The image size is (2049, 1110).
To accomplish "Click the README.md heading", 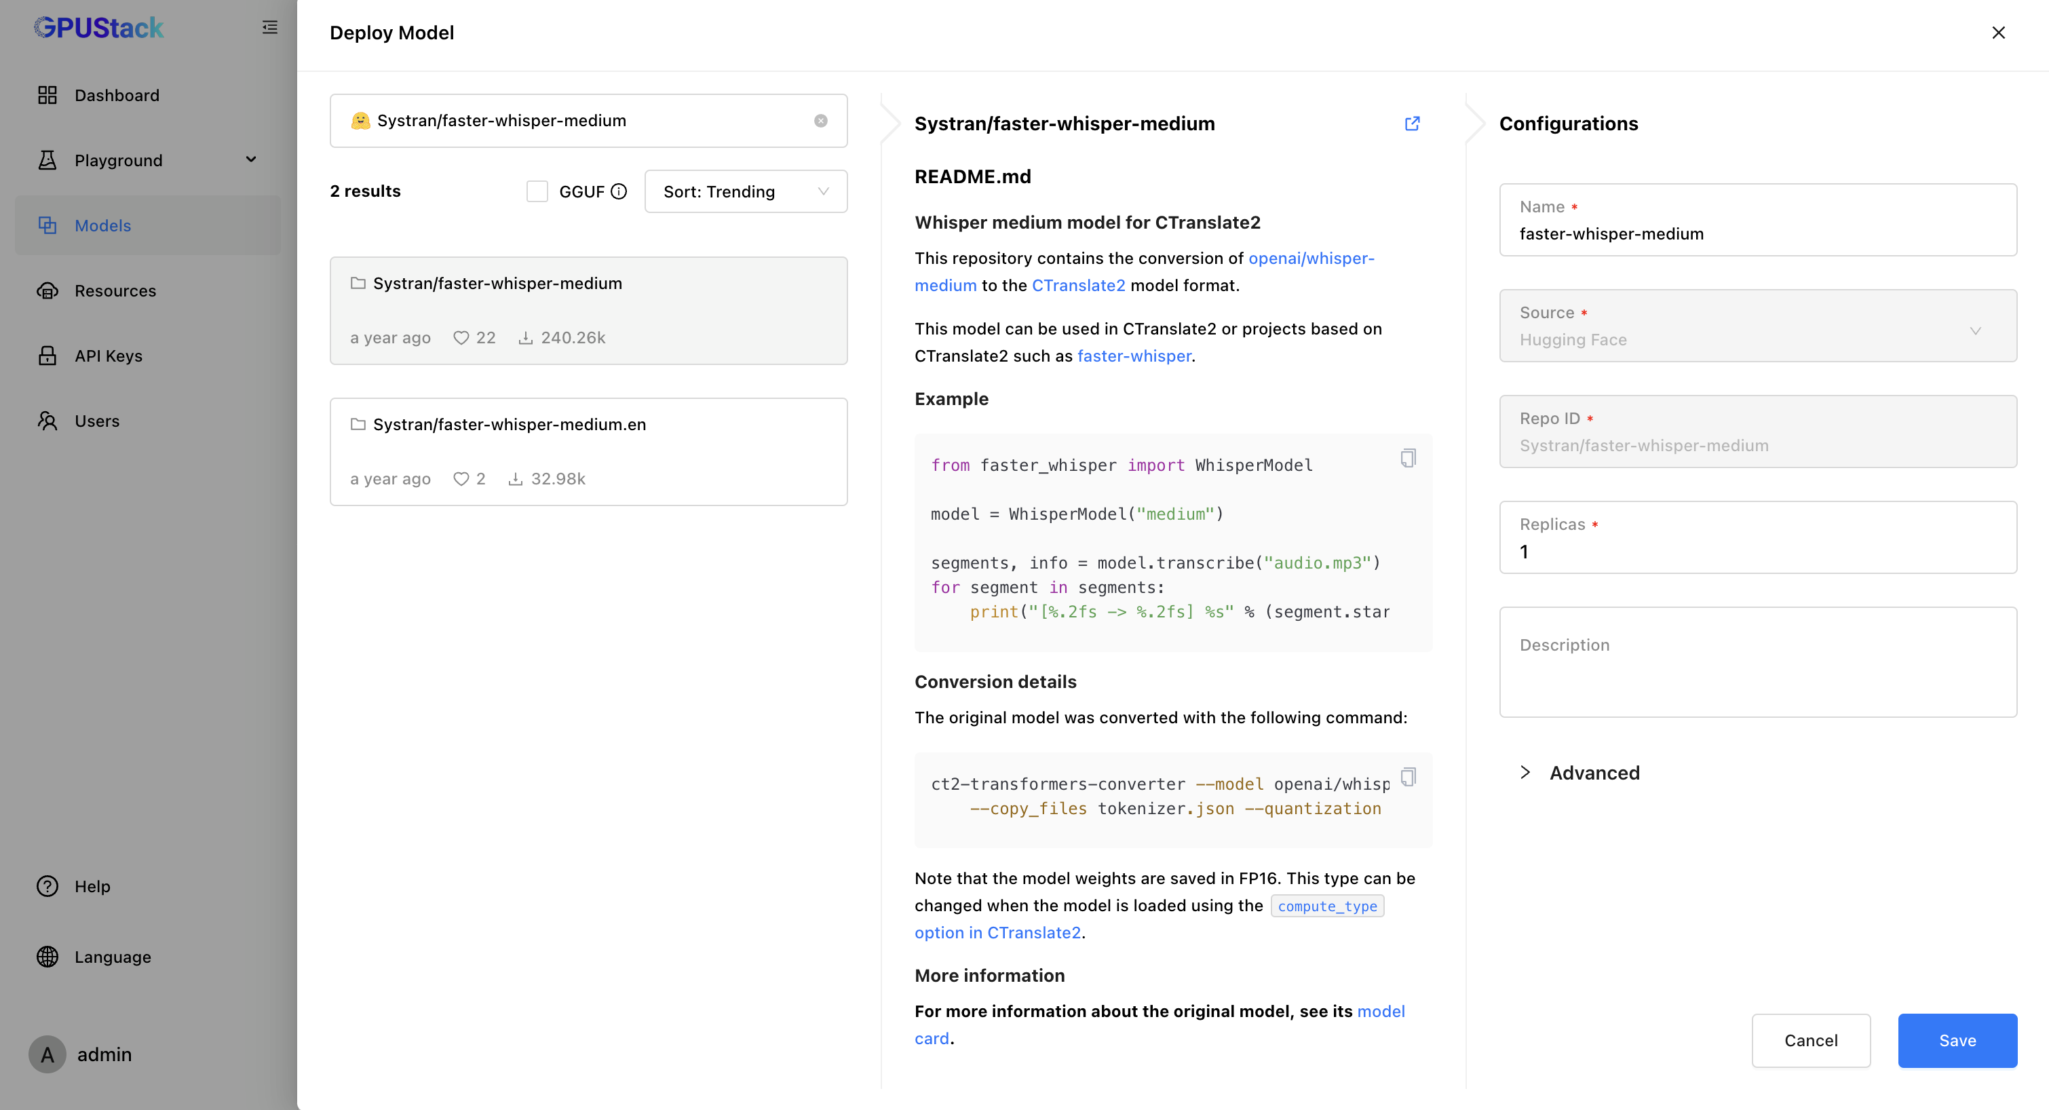I will tap(972, 176).
